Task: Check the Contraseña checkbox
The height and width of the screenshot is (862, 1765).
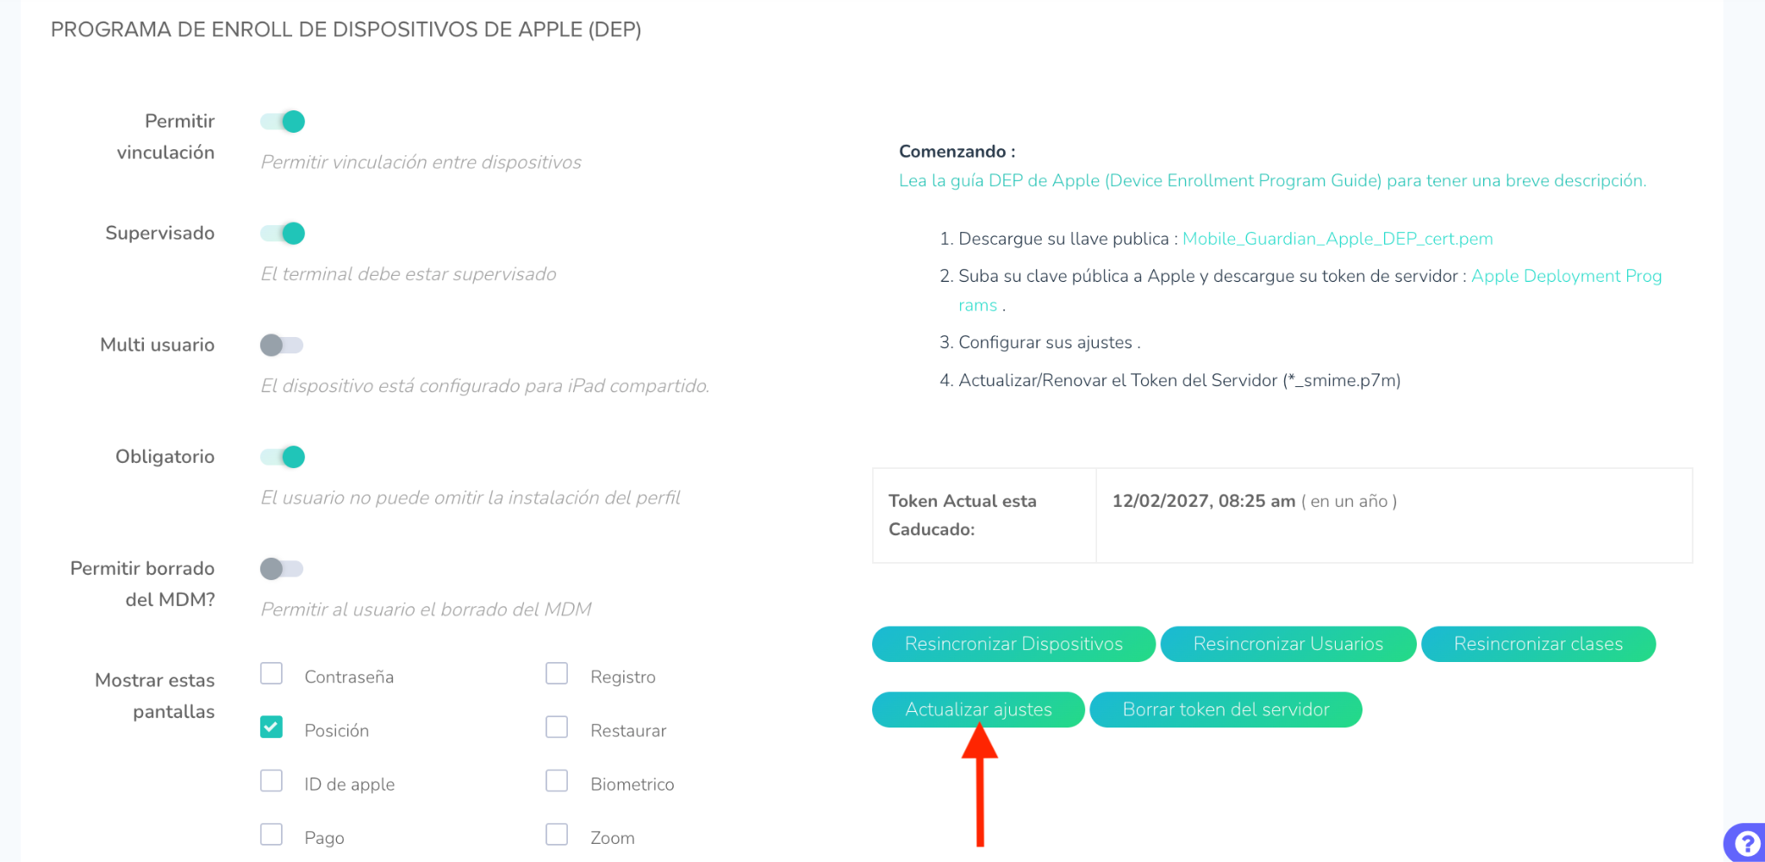Action: click(x=271, y=673)
